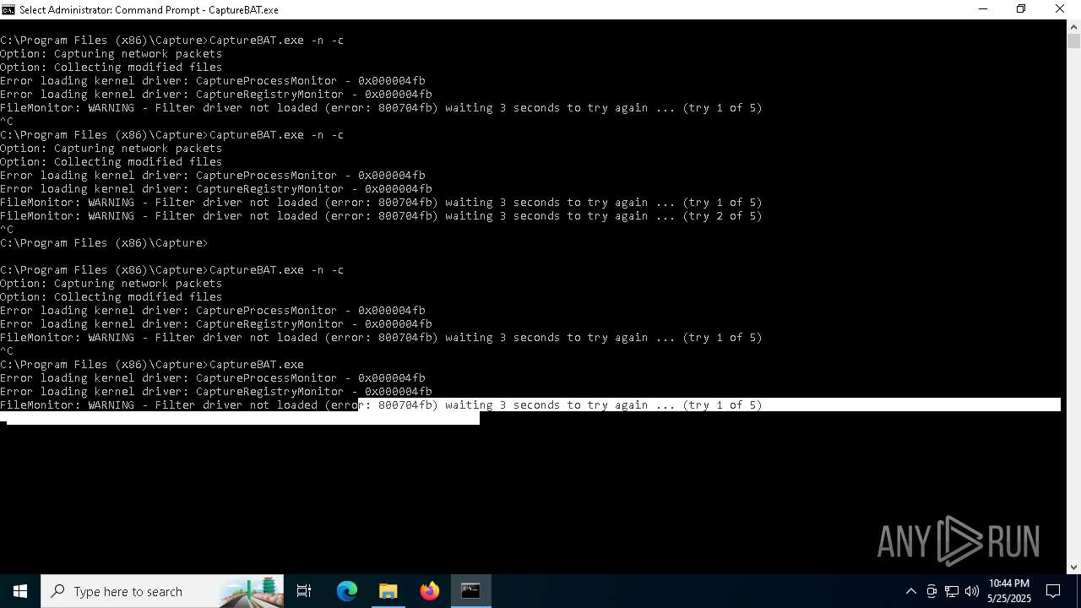
Task: Launch Firefox from the taskbar
Action: (x=430, y=591)
